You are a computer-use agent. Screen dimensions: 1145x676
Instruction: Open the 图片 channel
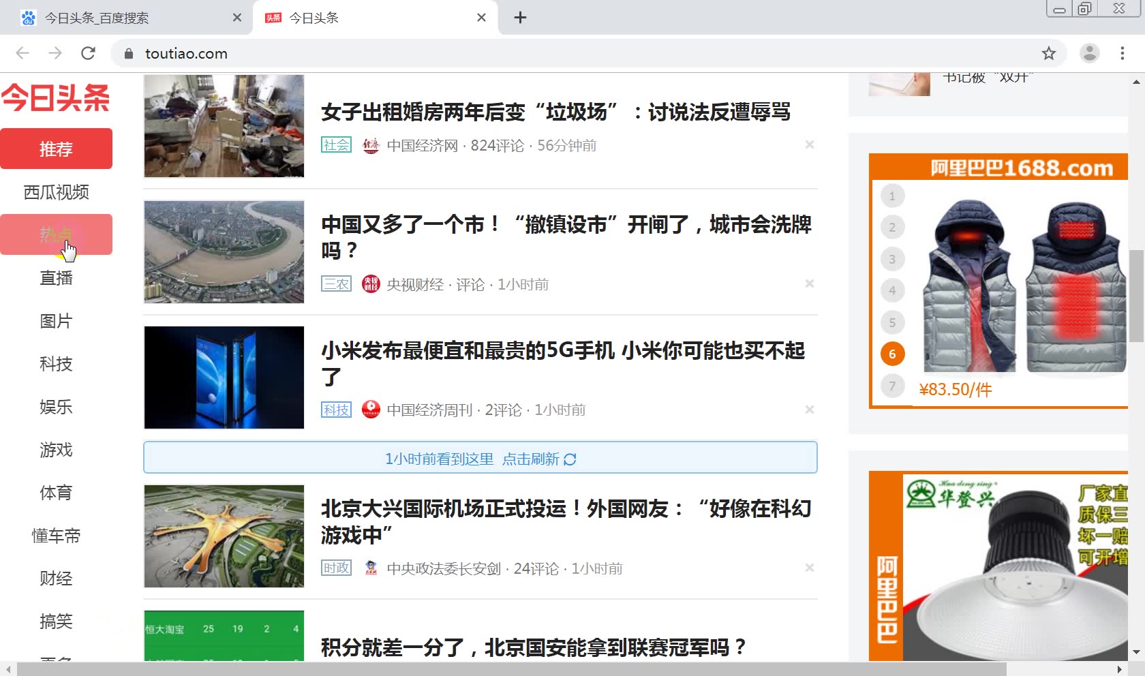click(x=56, y=321)
